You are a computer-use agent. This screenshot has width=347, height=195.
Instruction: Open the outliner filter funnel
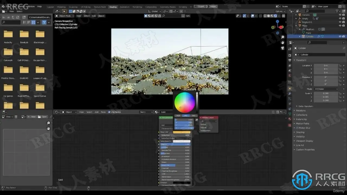pos(337,11)
